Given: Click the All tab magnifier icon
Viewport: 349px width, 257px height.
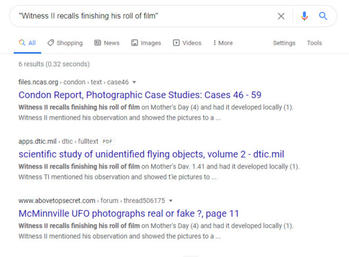Looking at the screenshot, I should [x=22, y=42].
